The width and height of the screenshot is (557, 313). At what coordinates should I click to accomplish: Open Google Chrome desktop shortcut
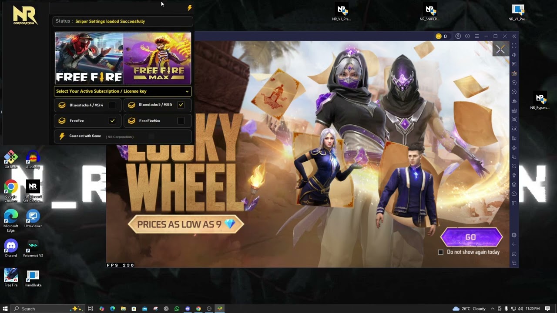(11, 191)
